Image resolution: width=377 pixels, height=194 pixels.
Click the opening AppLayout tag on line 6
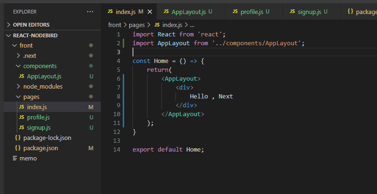pyautogui.click(x=181, y=79)
